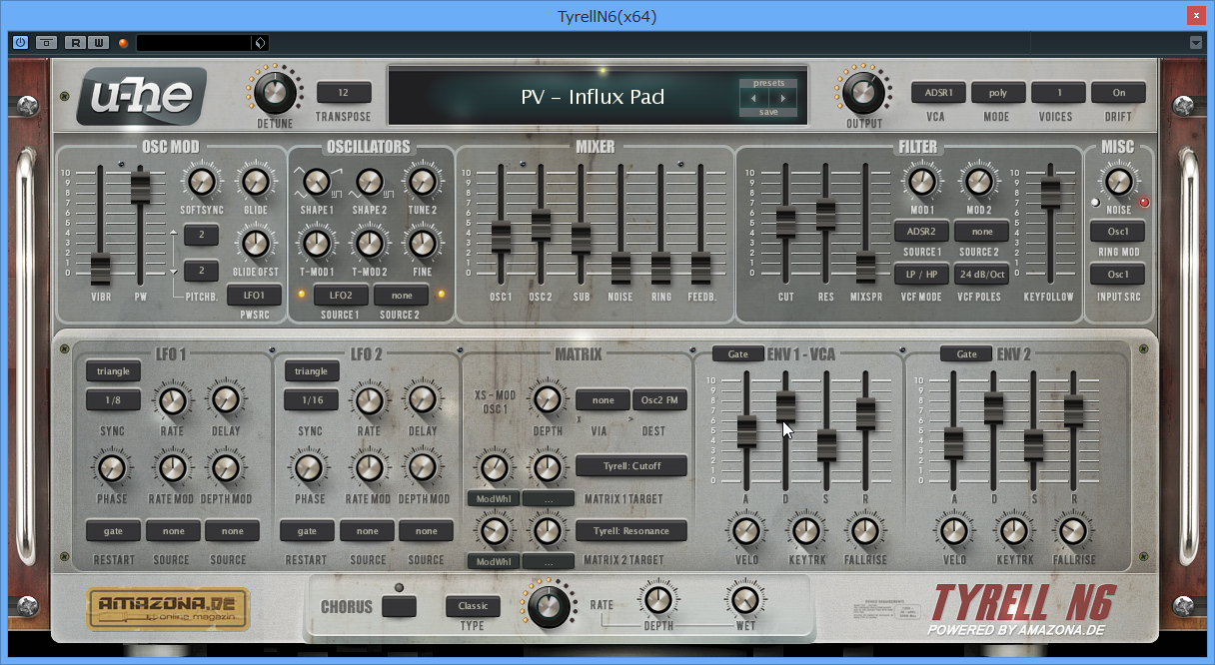Click the Softsync knob
This screenshot has width=1215, height=665.
[201, 182]
